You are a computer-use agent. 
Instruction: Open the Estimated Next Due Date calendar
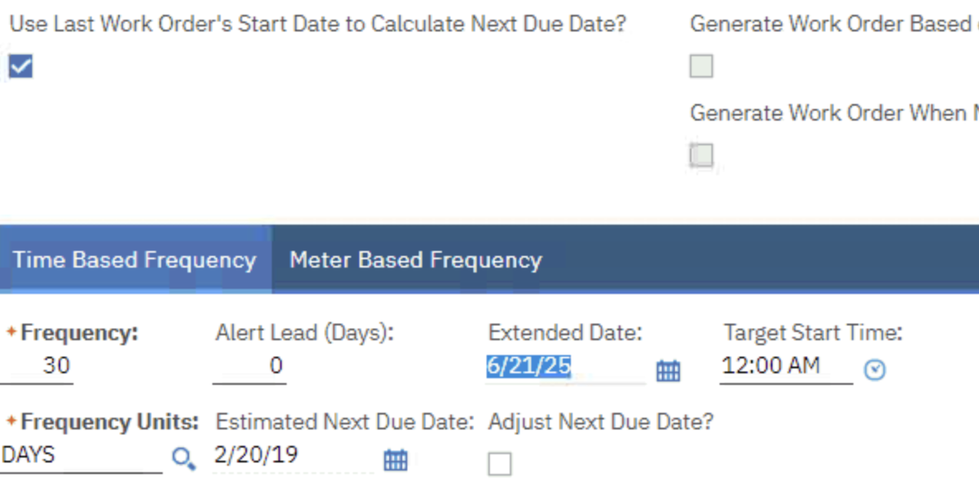coord(395,460)
